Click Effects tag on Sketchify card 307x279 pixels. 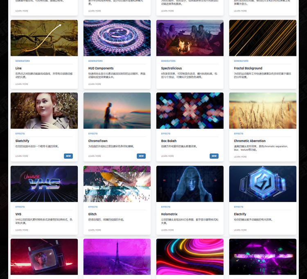20,134
